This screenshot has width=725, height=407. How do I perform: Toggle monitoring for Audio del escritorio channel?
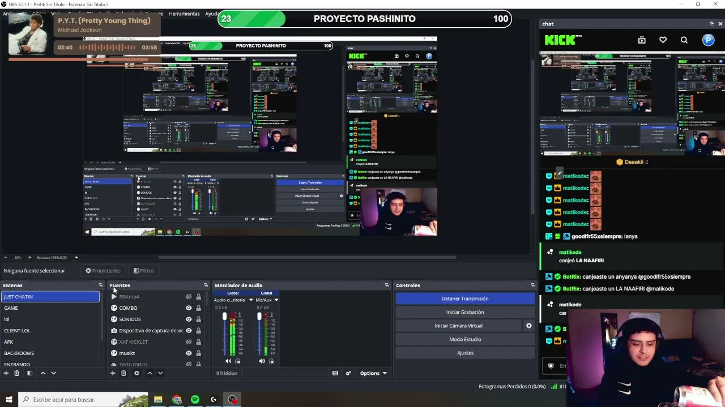coord(237,361)
